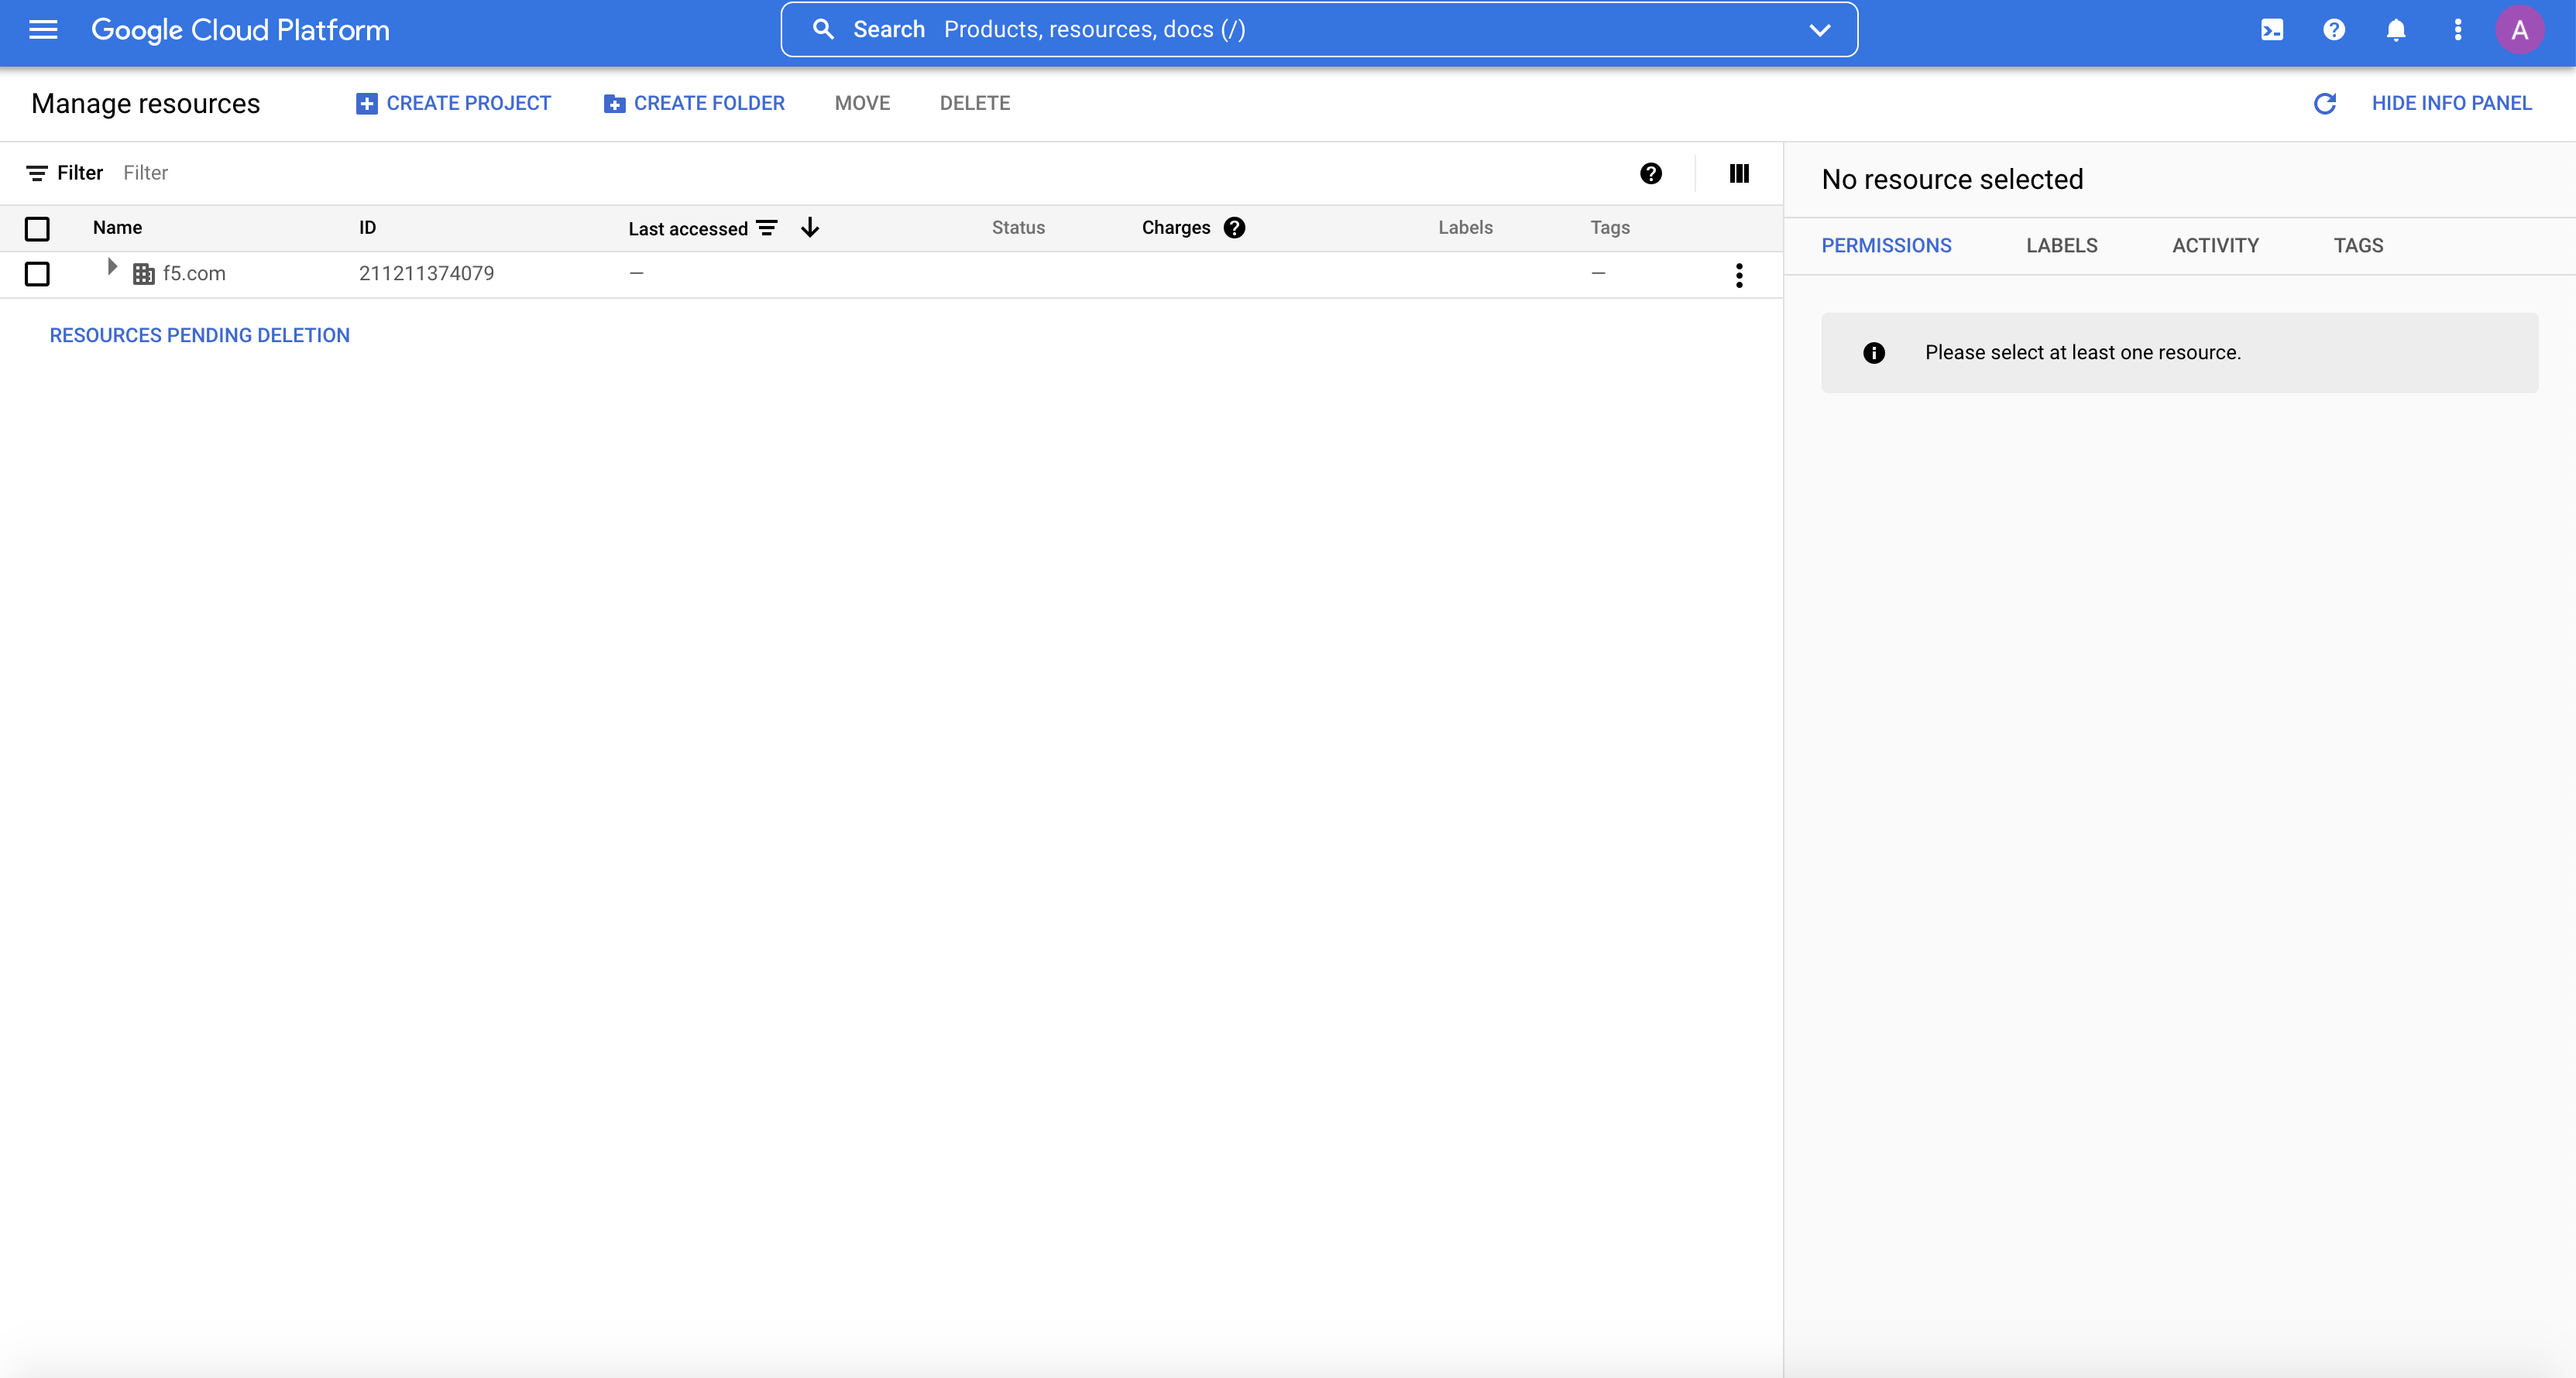2576x1378 pixels.
Task: Open the search scope dropdown chevron
Action: [1820, 30]
